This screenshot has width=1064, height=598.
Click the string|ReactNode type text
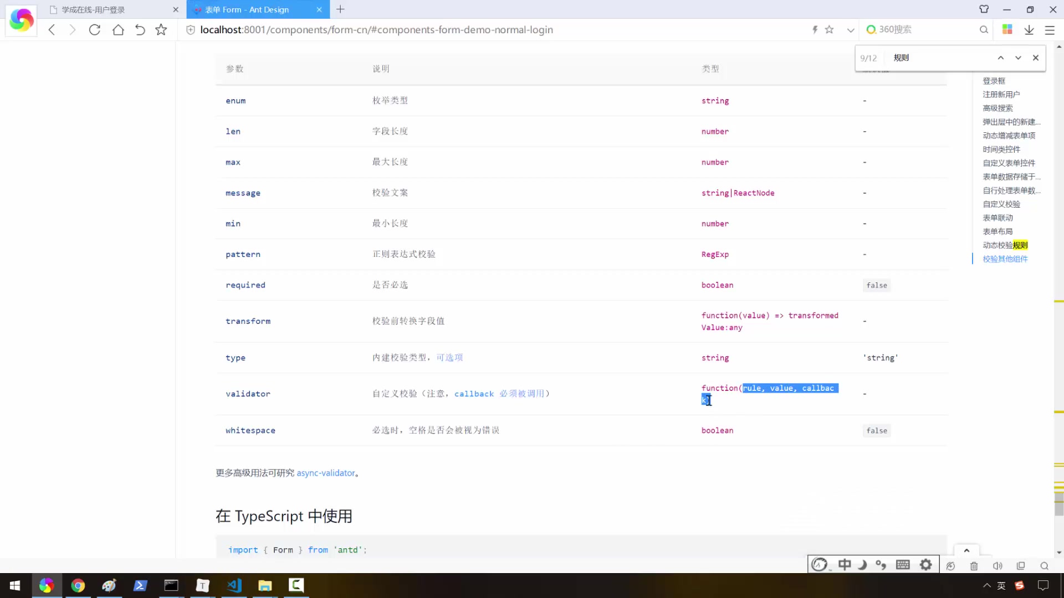[x=738, y=193]
